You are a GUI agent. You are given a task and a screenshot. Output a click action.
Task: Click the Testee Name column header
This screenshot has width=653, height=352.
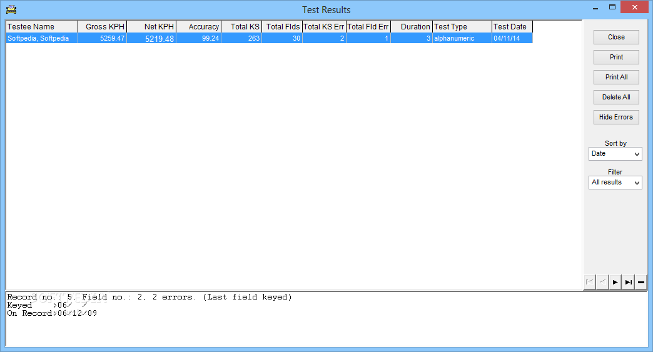point(42,27)
